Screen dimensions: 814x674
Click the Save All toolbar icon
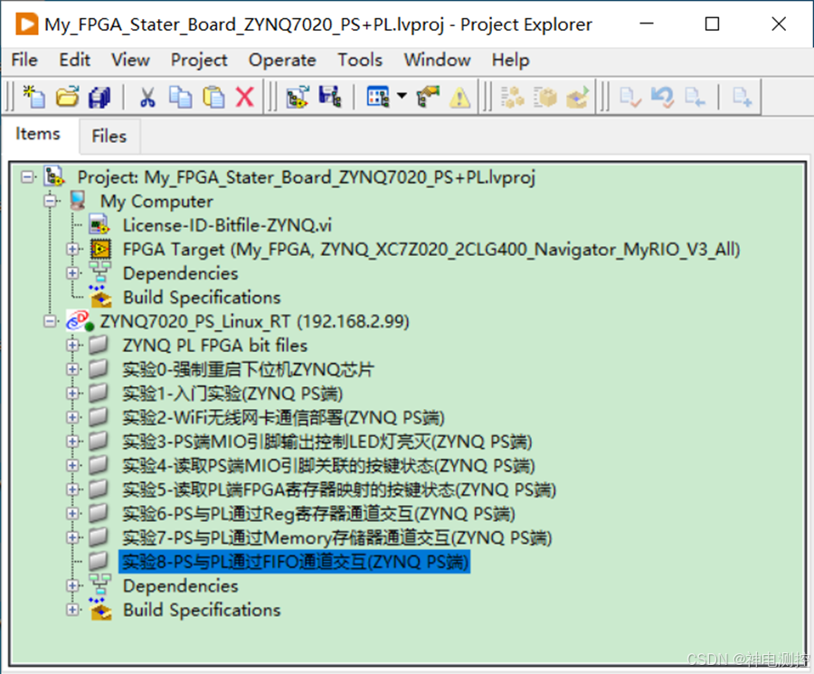[x=99, y=97]
